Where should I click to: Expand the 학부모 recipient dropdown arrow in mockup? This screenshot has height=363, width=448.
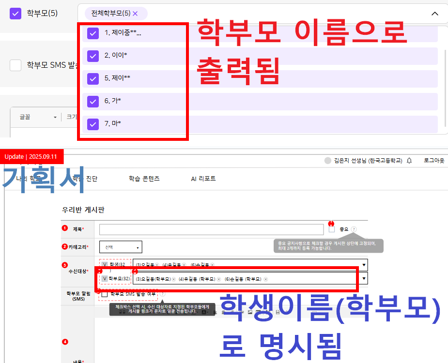[x=363, y=279]
